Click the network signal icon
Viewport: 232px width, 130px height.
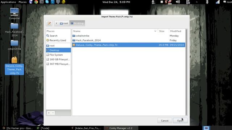click(217, 2)
